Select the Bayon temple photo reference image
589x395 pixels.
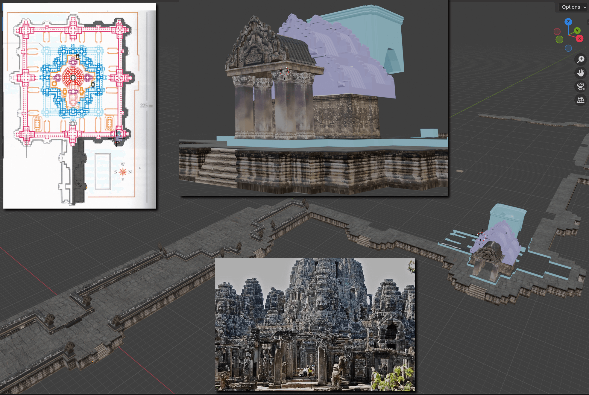click(x=315, y=324)
